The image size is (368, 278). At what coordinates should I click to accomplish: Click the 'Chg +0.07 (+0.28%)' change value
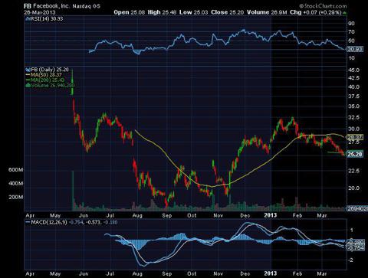click(316, 12)
